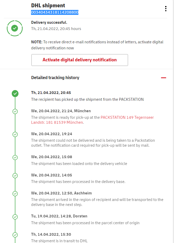Open the three-dot shipment options menu
Image resolution: width=174 pixels, height=243 pixels.
coord(166,9)
